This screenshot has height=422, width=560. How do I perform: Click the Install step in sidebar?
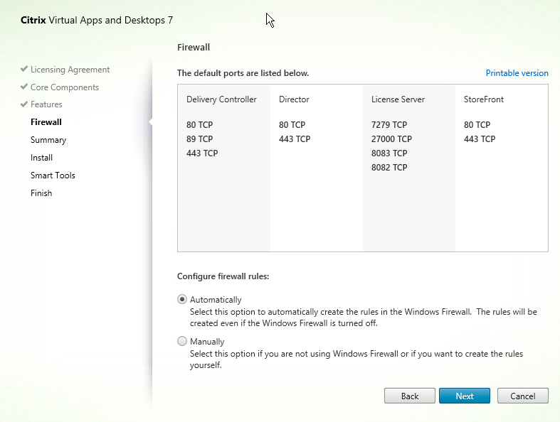(x=41, y=158)
